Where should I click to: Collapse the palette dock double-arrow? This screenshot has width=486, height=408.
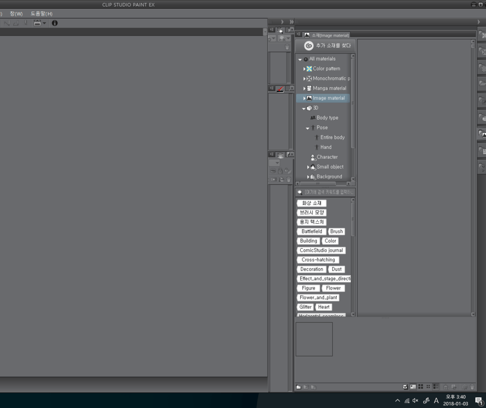(x=292, y=22)
